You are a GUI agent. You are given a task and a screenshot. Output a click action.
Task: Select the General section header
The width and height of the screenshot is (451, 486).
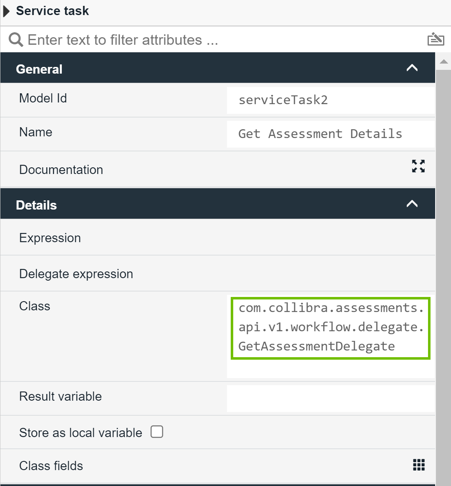pyautogui.click(x=209, y=69)
